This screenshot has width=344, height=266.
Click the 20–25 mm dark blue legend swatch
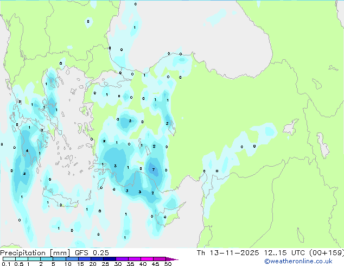tap(97, 259)
